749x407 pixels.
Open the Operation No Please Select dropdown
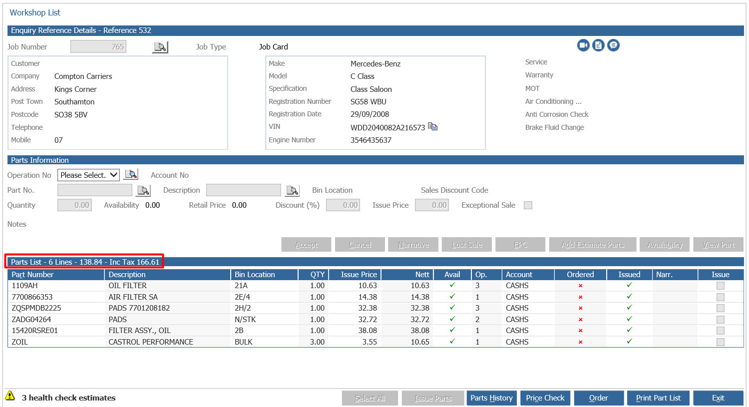point(89,175)
